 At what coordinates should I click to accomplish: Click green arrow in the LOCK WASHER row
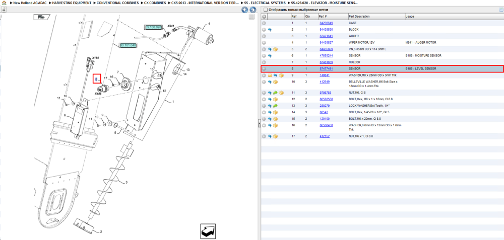tap(276, 106)
